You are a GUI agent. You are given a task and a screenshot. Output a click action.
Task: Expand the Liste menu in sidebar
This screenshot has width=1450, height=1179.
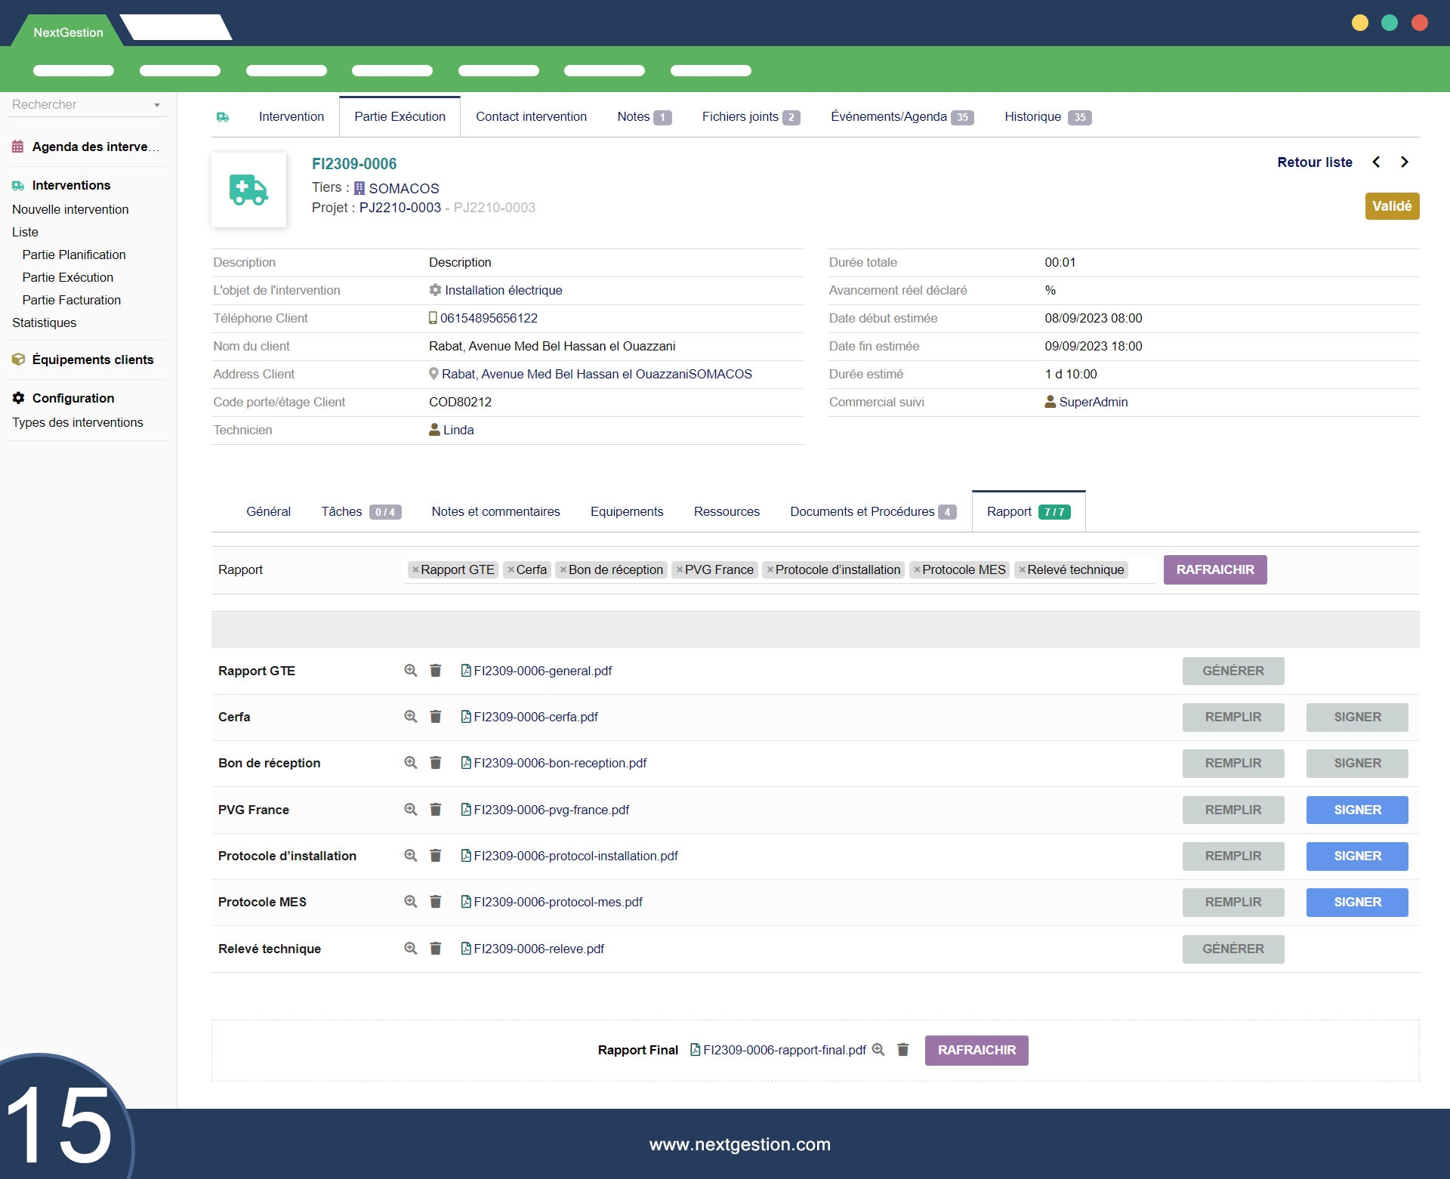pyautogui.click(x=25, y=232)
